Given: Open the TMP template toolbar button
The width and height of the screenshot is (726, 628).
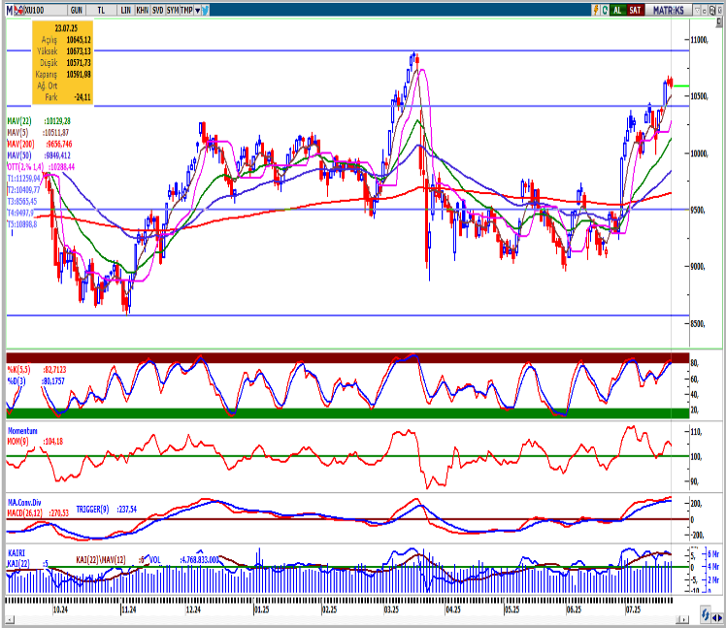Looking at the screenshot, I should [x=186, y=10].
